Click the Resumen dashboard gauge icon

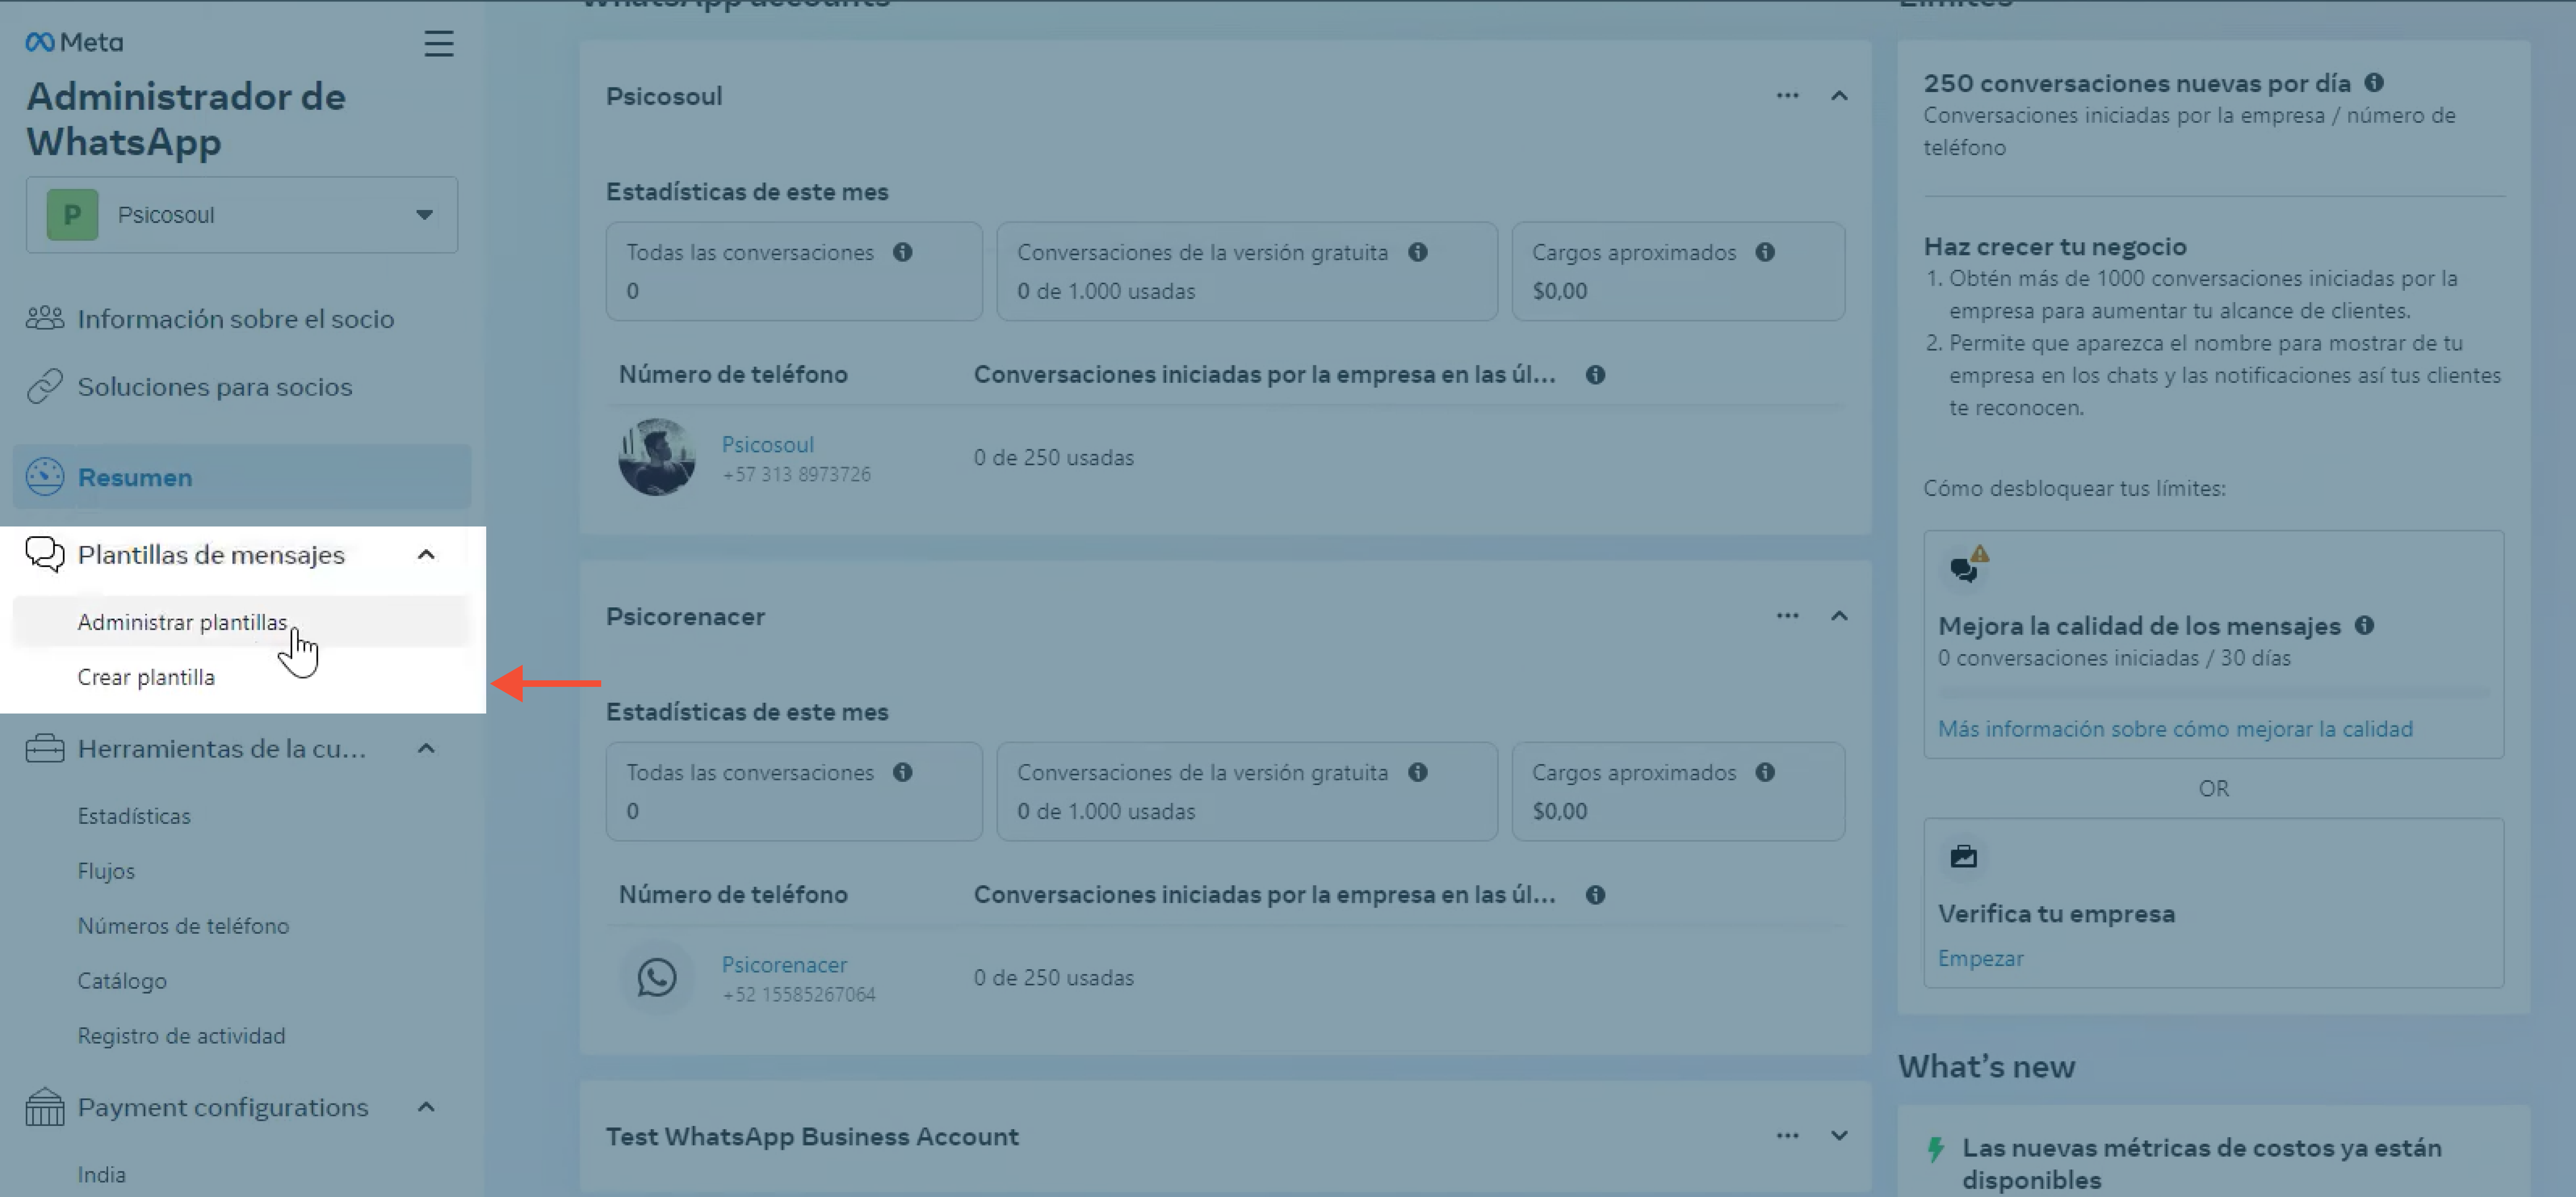coord(45,477)
